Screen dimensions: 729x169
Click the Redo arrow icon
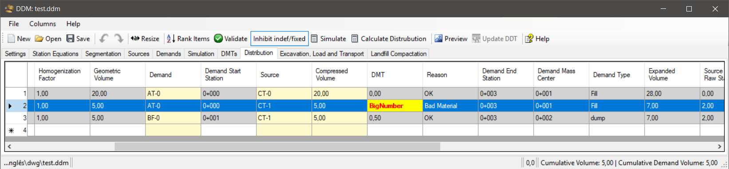point(118,39)
